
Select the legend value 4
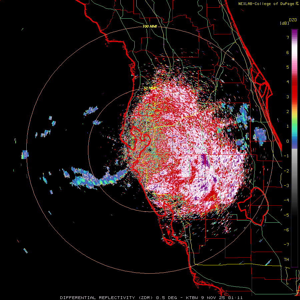click(288, 82)
